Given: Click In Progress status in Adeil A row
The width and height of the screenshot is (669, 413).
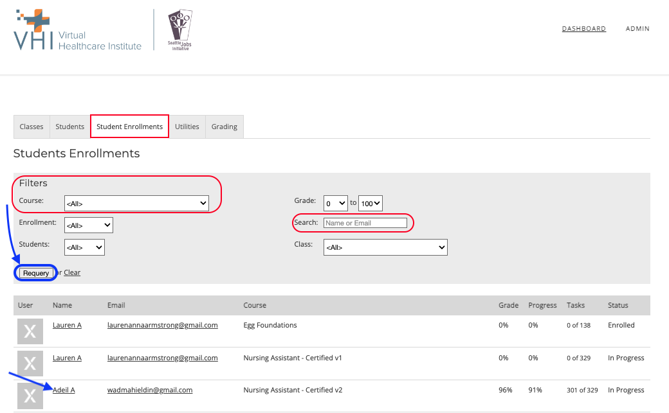Looking at the screenshot, I should pyautogui.click(x=626, y=390).
